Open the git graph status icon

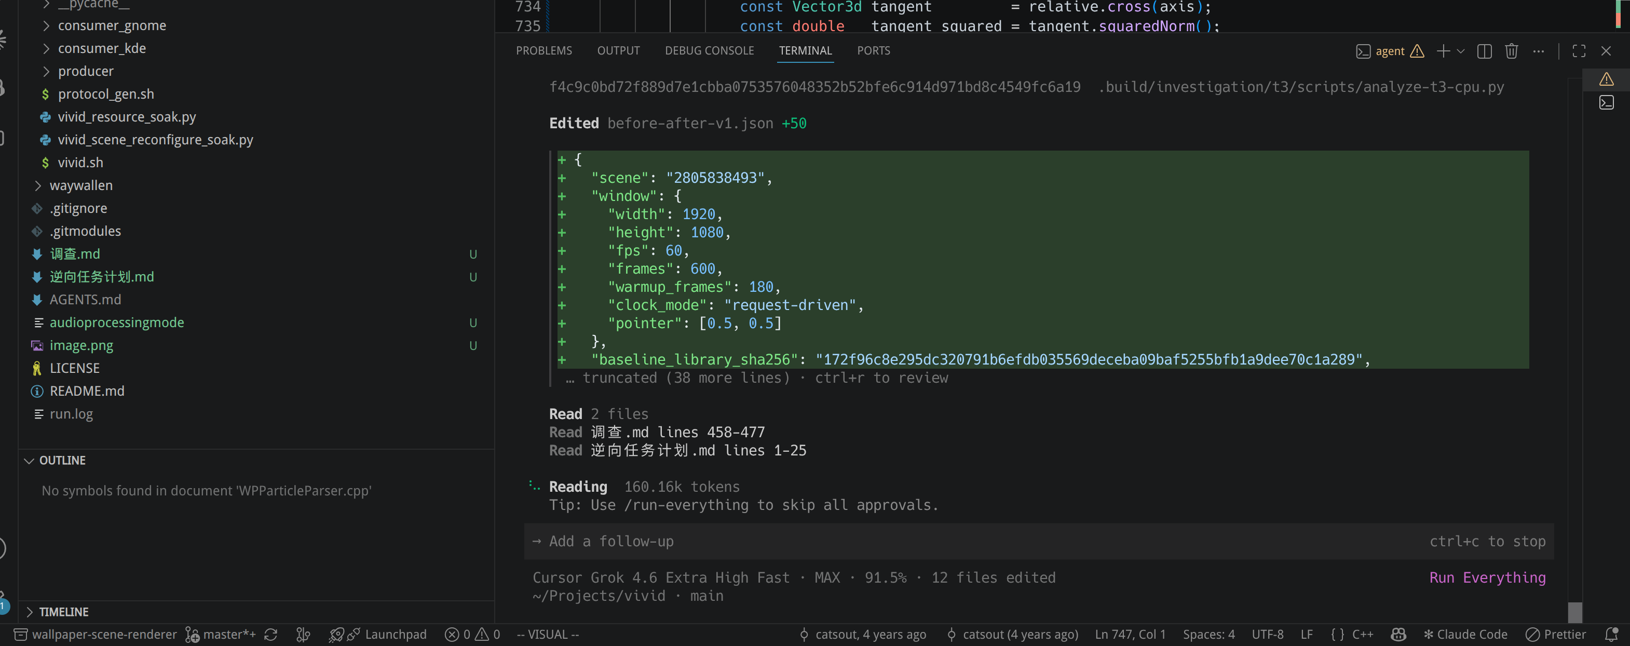coord(304,635)
